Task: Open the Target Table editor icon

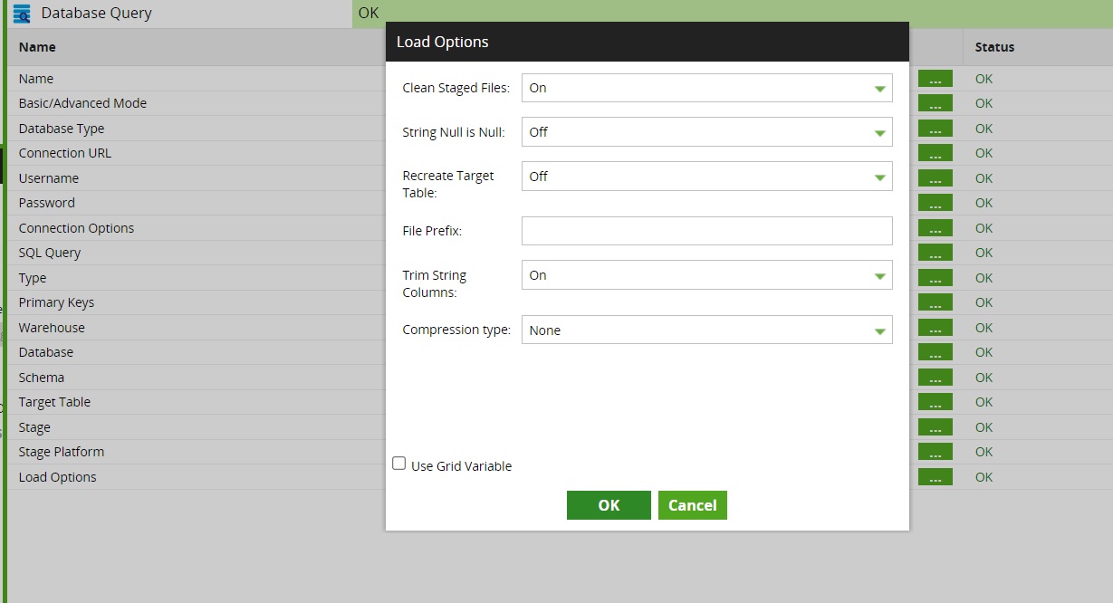Action: tap(935, 402)
